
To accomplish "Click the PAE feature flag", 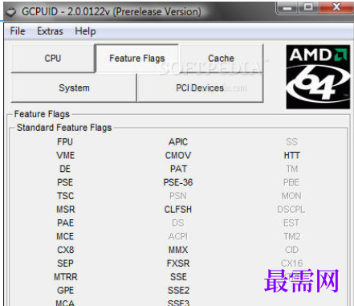I will [x=65, y=222].
